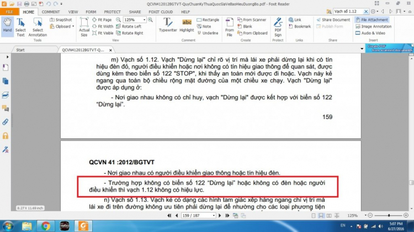Open user account dropdown arrow
Screen dimensions: 414x232
404,12
